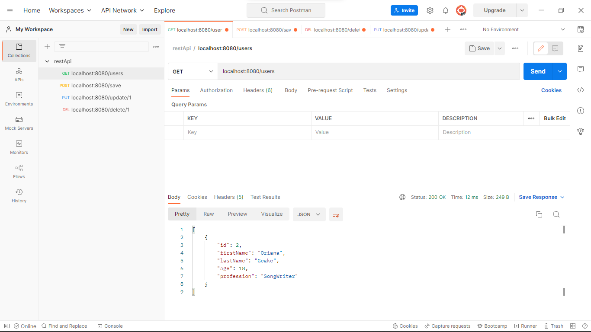Open Comments pane in right sidebar
The image size is (591, 332).
pyautogui.click(x=581, y=69)
